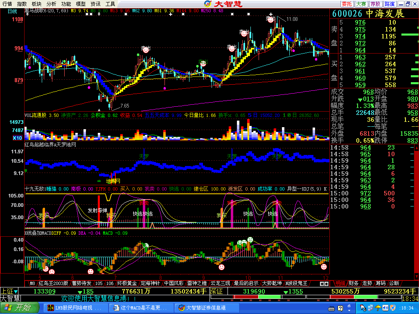Screen dimensions: 419x314
Task: Click the 欢迎使用大智慧信息港 ticker message
Action: pos(99,298)
